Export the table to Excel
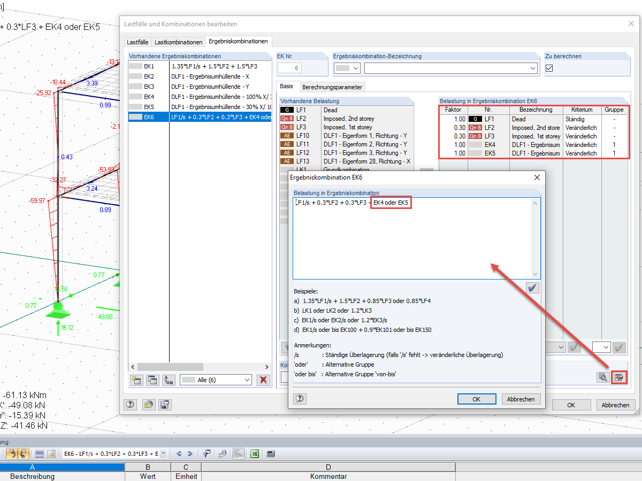Image resolution: width=642 pixels, height=481 pixels. [x=255, y=454]
